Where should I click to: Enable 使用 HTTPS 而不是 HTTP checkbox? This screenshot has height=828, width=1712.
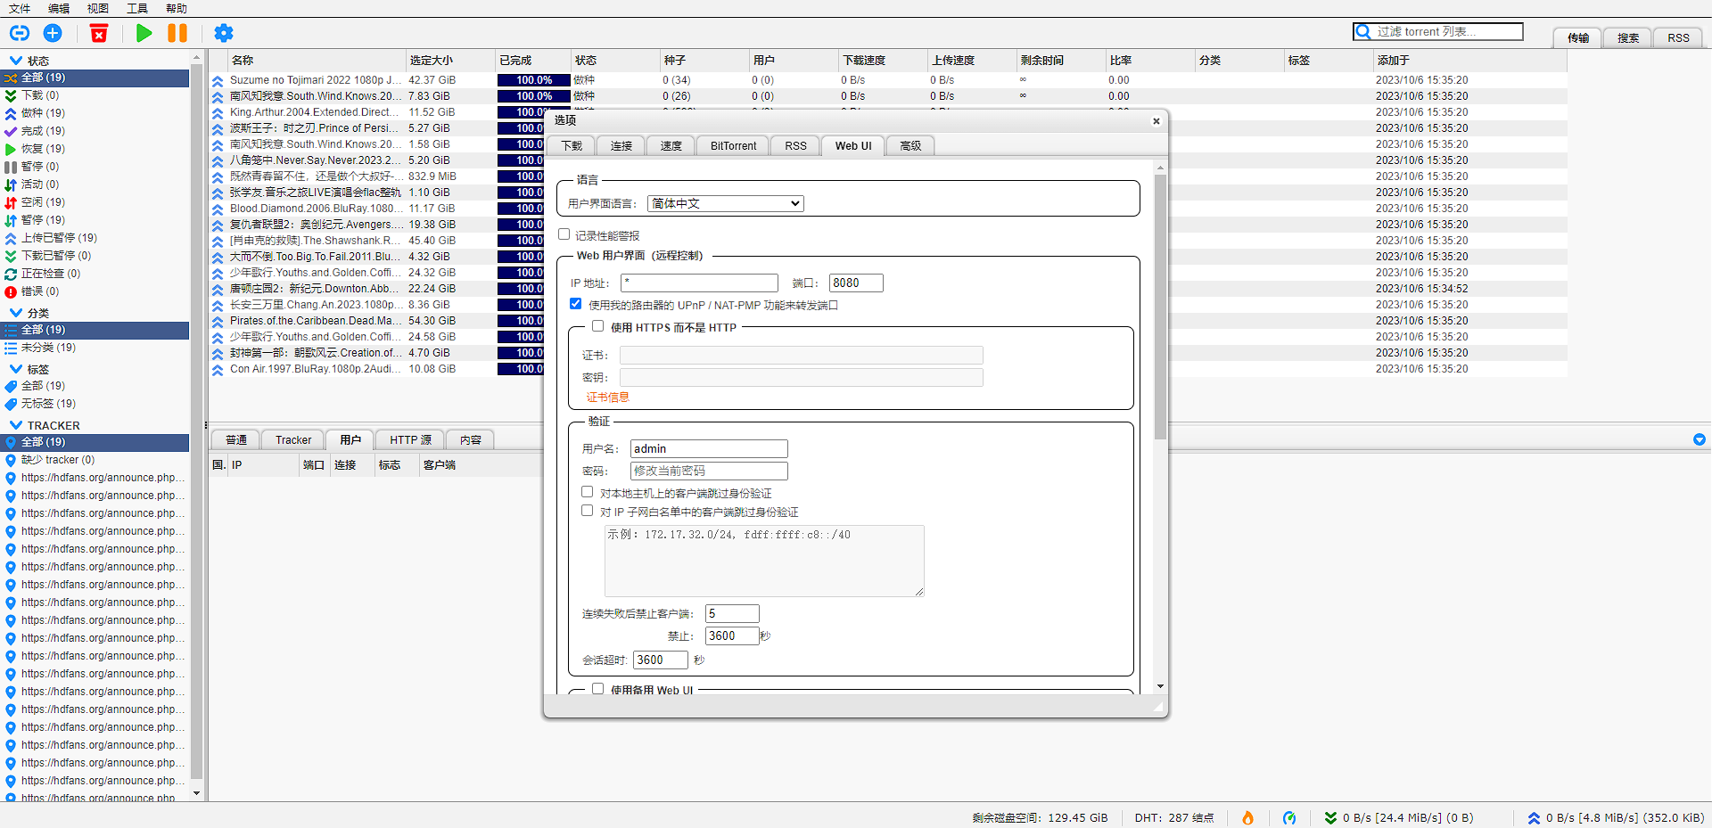598,326
